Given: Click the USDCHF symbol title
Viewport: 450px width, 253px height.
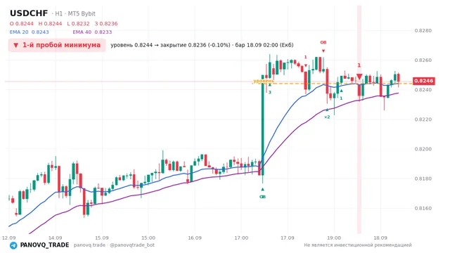Looking at the screenshot, I should [29, 13].
